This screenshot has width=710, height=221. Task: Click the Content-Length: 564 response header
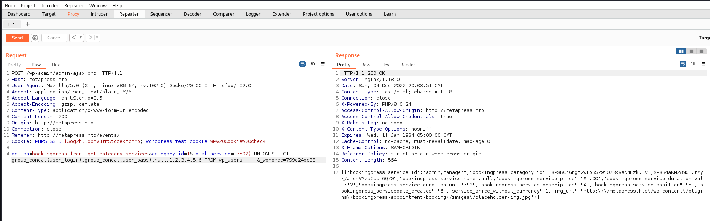(369, 160)
